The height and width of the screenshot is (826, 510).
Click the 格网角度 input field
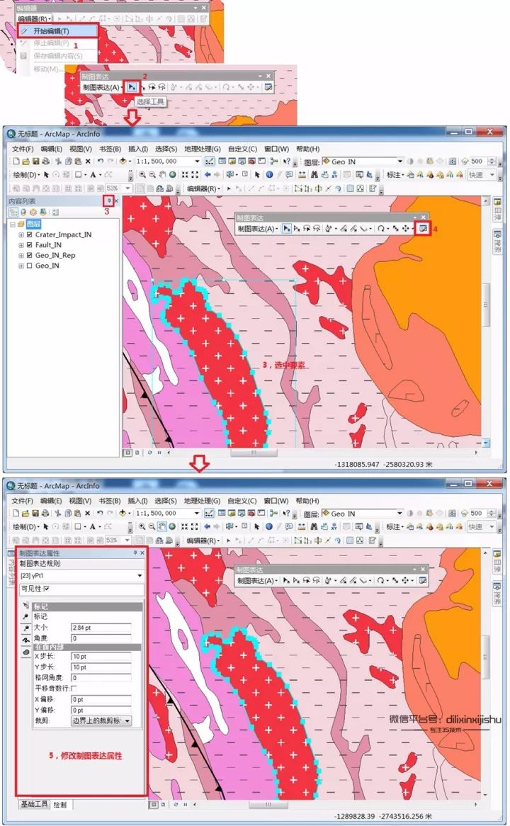101,678
